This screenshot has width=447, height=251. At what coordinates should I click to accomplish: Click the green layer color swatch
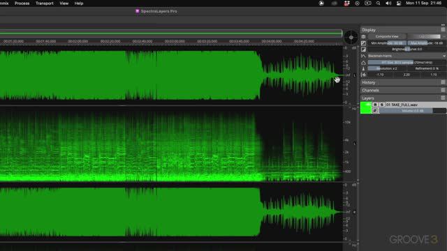(366, 108)
